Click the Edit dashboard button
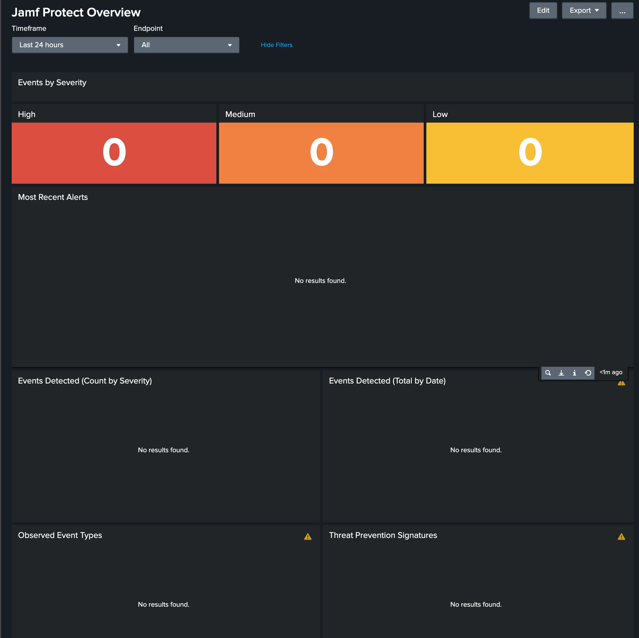Screen dimensions: 639x638 point(543,11)
